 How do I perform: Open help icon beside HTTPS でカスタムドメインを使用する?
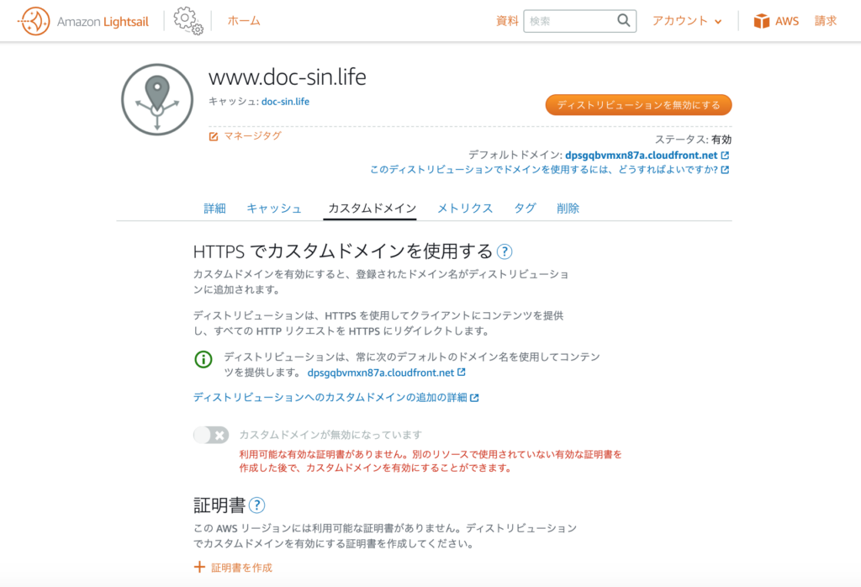click(504, 251)
